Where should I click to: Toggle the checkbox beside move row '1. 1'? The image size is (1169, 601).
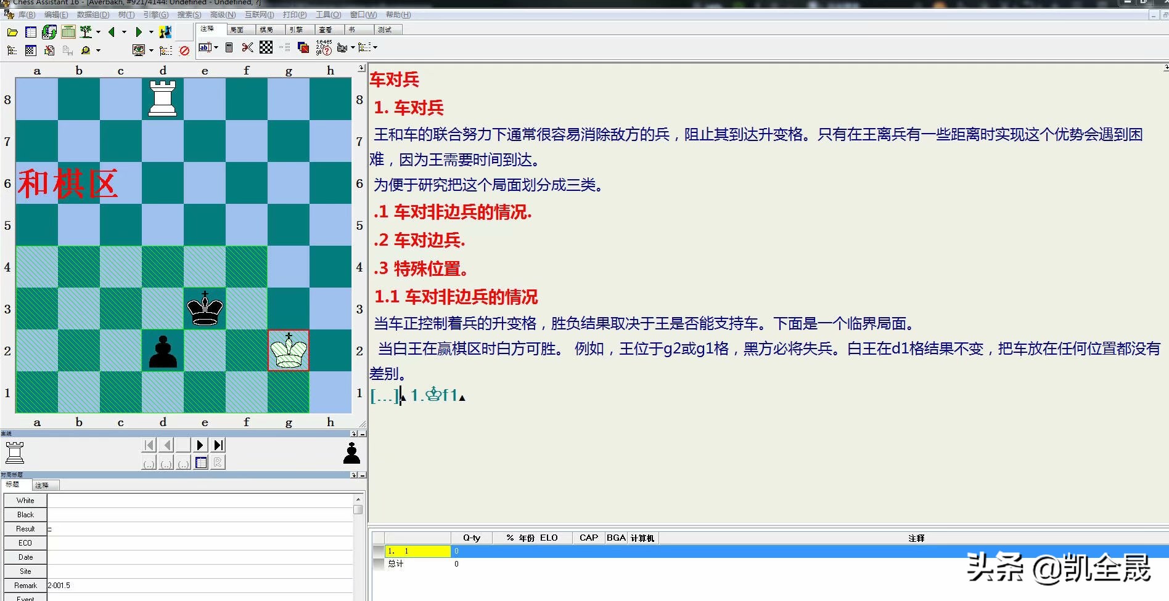pos(378,551)
